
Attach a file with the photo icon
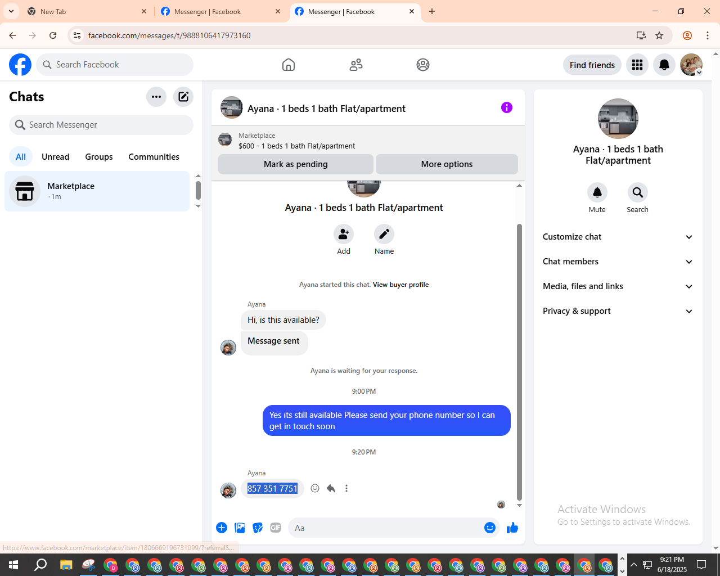coord(240,528)
